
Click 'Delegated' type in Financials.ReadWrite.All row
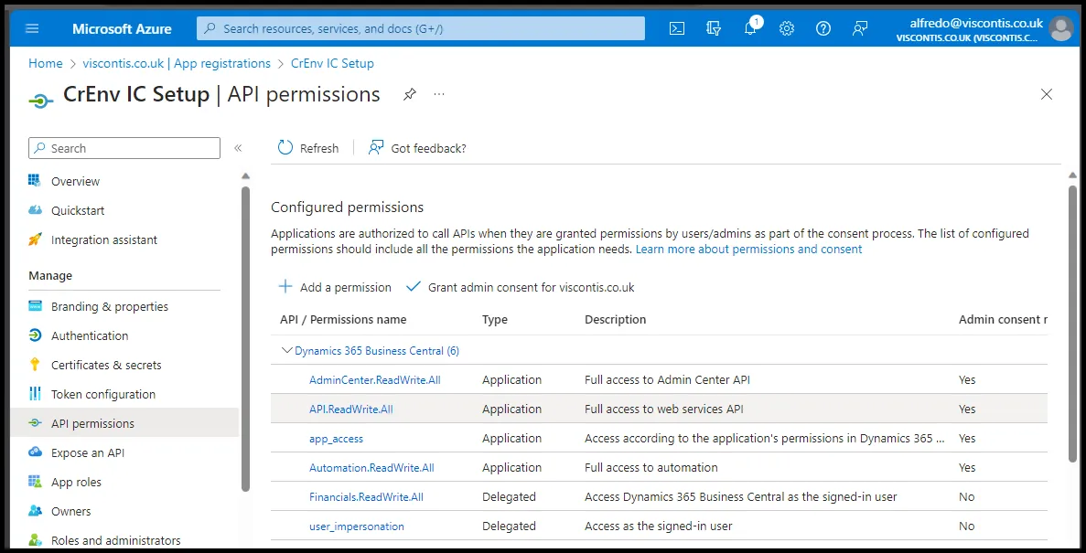(509, 497)
